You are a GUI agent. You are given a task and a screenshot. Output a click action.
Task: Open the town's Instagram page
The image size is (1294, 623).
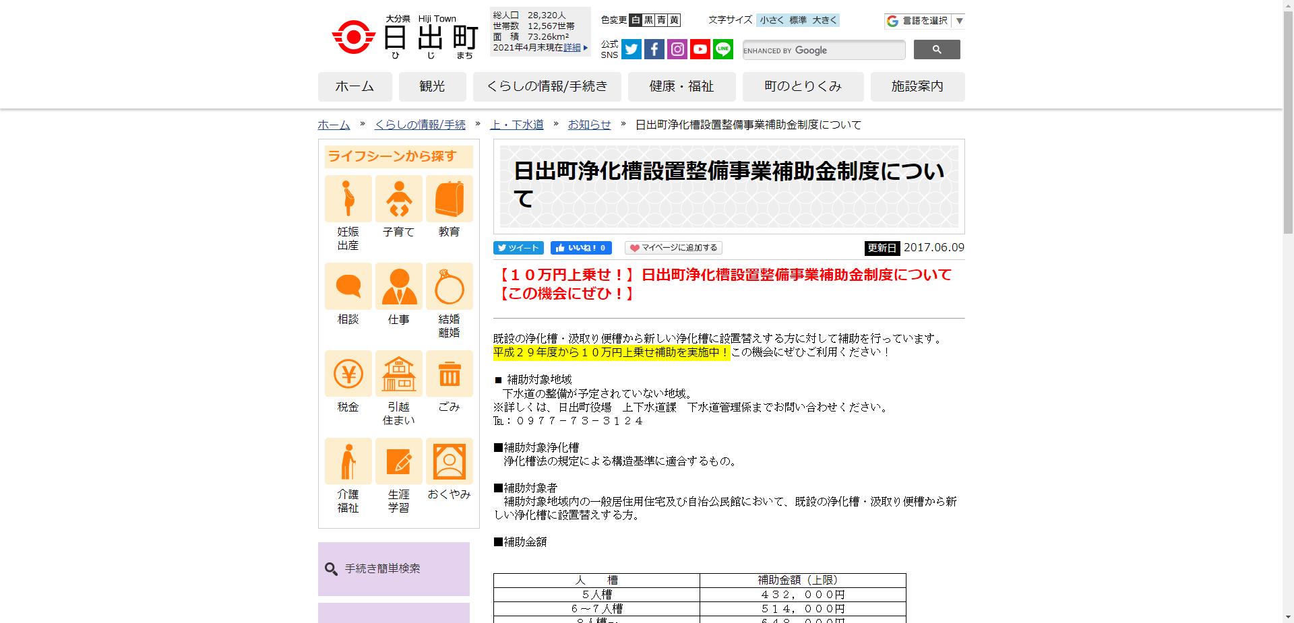tap(677, 49)
